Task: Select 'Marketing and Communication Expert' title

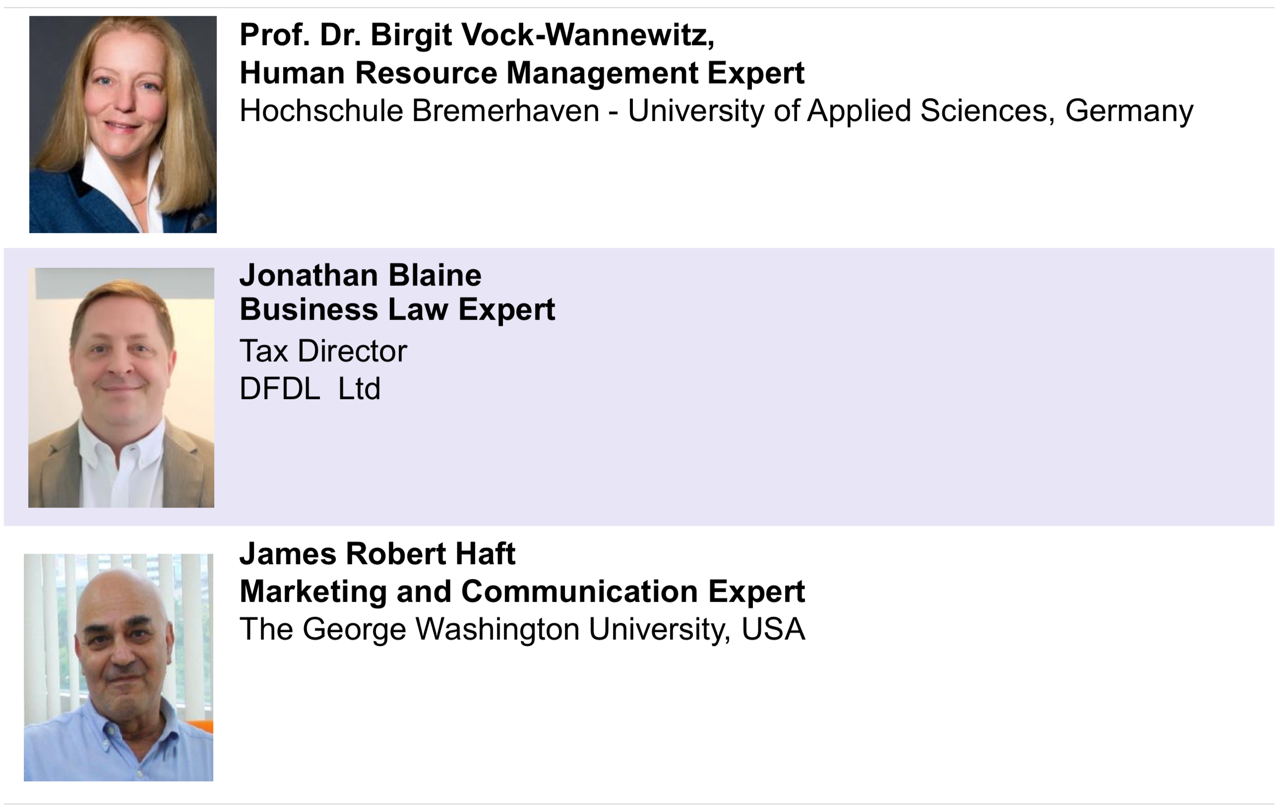Action: click(522, 591)
